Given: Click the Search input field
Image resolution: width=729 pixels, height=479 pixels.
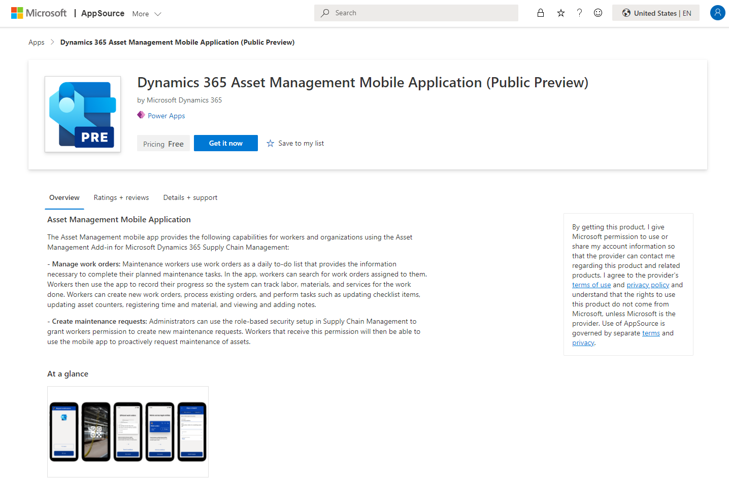Looking at the screenshot, I should click(x=416, y=13).
